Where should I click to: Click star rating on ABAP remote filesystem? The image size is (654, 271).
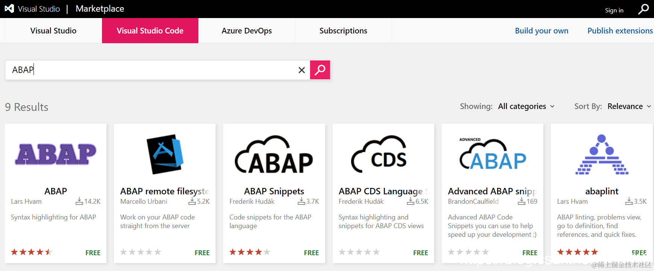[140, 252]
